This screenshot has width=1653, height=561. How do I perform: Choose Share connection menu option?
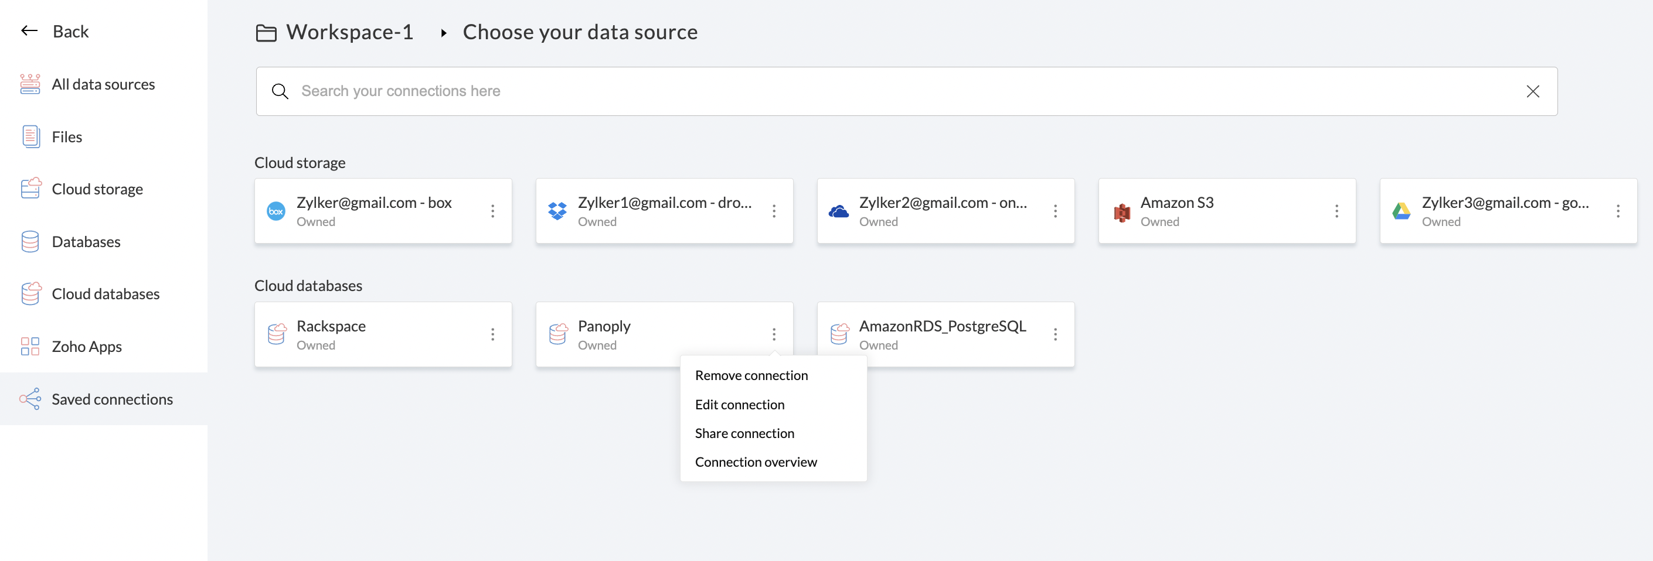click(x=744, y=433)
